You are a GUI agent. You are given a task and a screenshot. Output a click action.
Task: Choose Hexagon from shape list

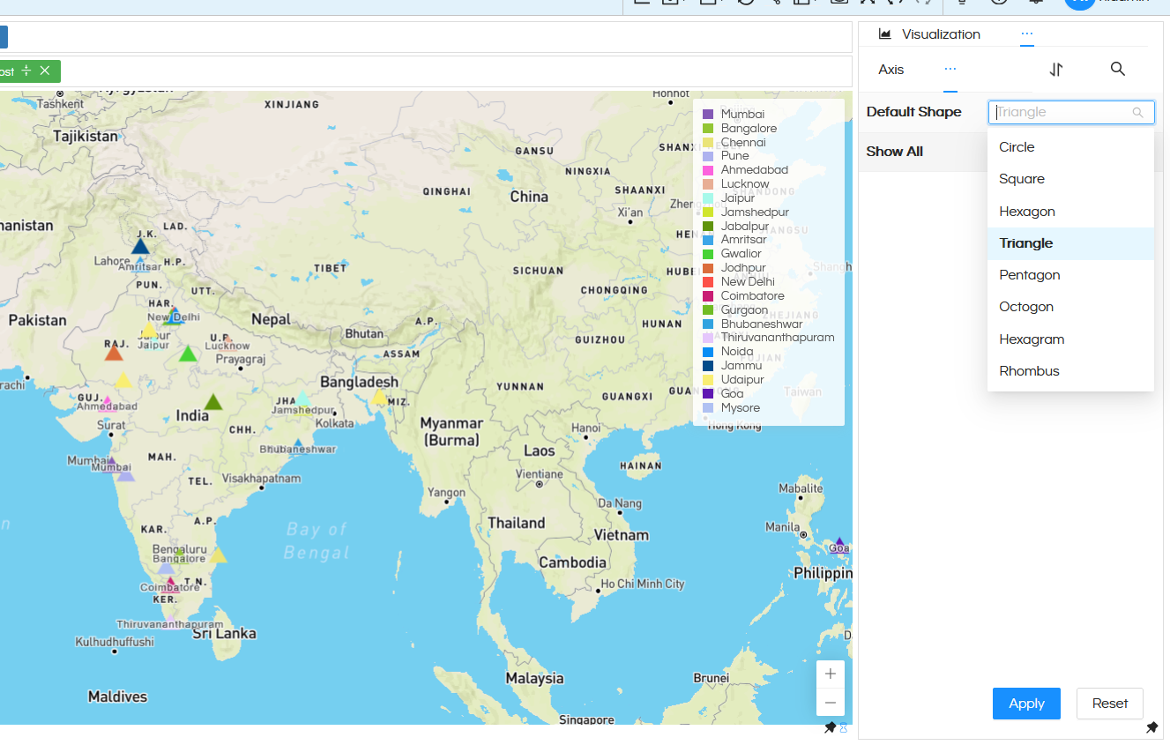click(1070, 212)
